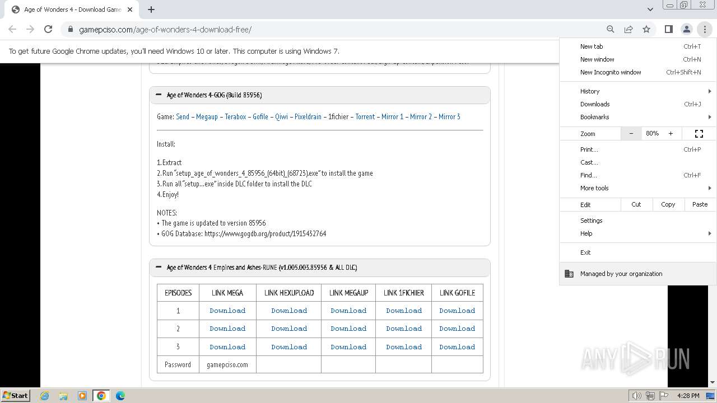Viewport: 717px width, 403px height.
Task: Select Print in Chrome menu
Action: (x=638, y=149)
